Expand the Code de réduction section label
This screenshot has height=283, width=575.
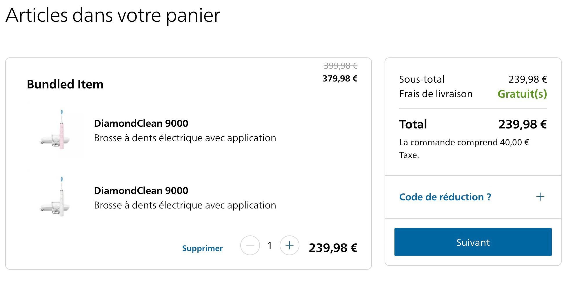click(x=445, y=197)
